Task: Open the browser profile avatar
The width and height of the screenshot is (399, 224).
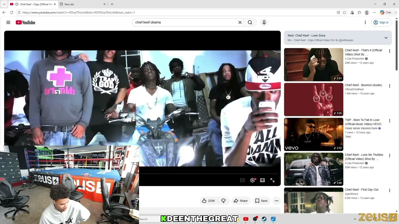Action: click(x=367, y=12)
